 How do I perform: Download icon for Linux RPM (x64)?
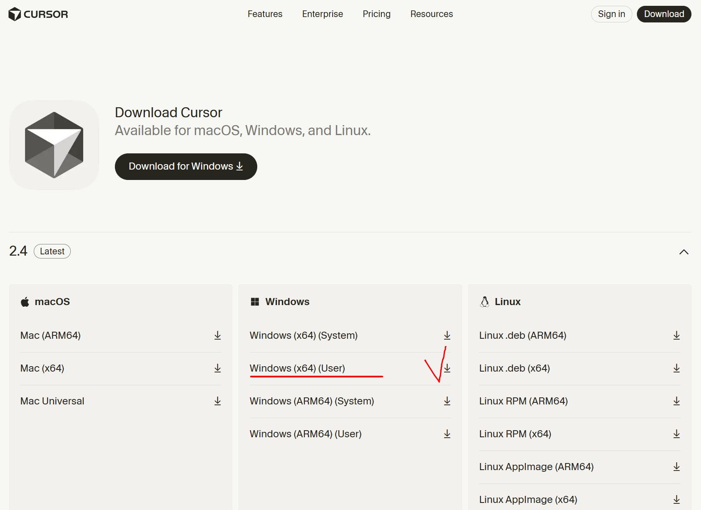[x=676, y=434]
